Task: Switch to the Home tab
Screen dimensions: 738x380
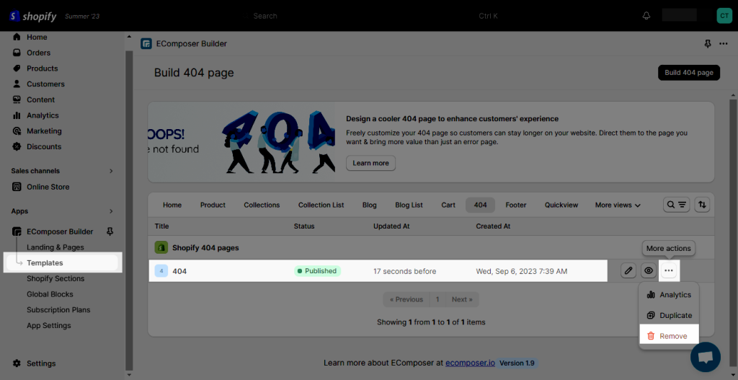Action: pyautogui.click(x=172, y=205)
